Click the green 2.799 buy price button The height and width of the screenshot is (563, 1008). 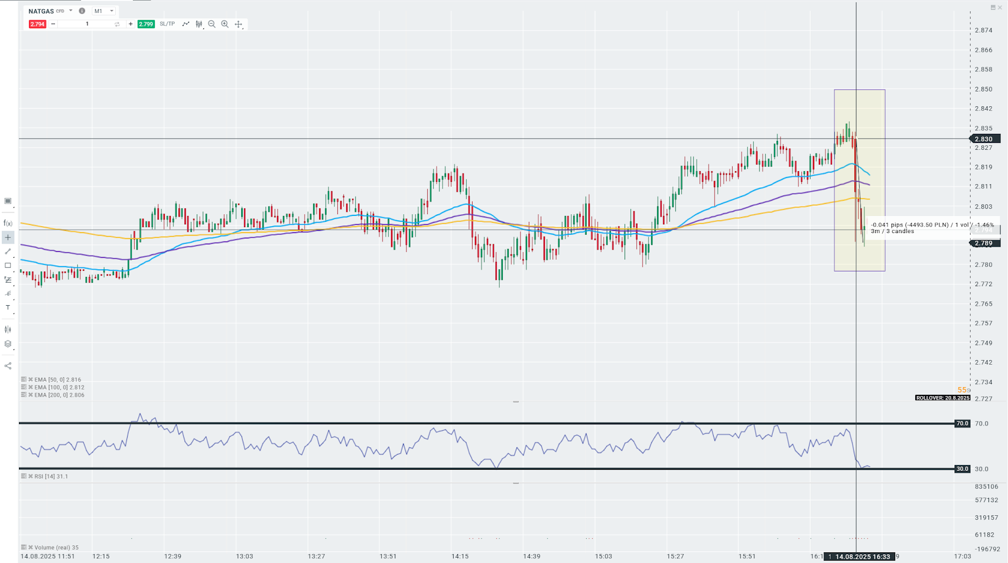[x=146, y=24]
